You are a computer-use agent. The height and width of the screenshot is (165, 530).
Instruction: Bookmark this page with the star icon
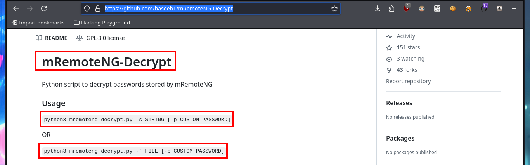pos(334,9)
